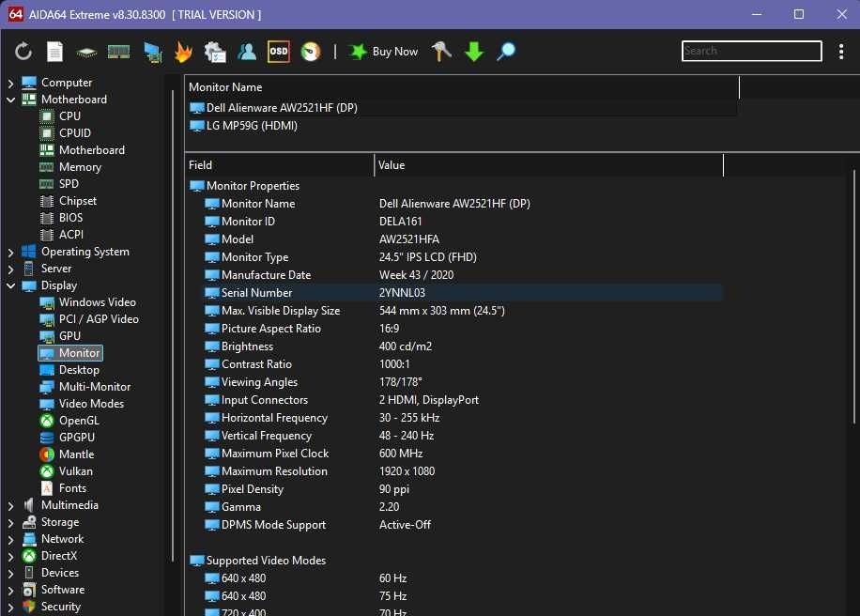Screen dimensions: 860x616
Task: Open the three-dot menu
Action: pos(841,52)
